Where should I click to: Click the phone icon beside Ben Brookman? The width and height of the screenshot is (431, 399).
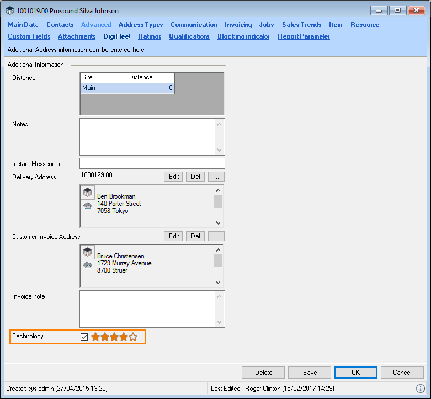click(87, 205)
